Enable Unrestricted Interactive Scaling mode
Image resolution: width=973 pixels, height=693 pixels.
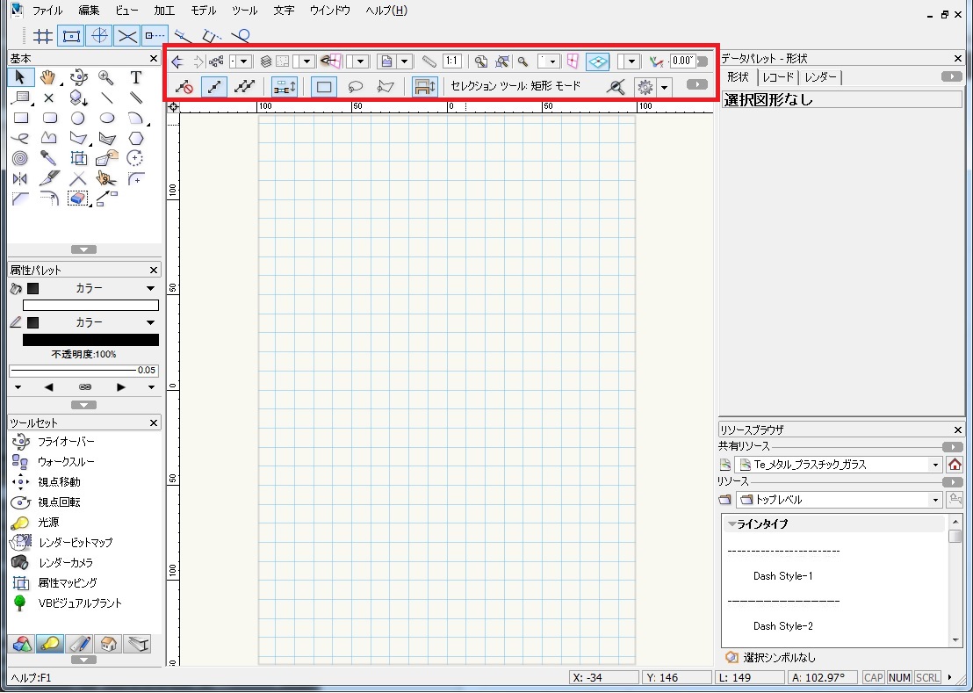tap(244, 87)
